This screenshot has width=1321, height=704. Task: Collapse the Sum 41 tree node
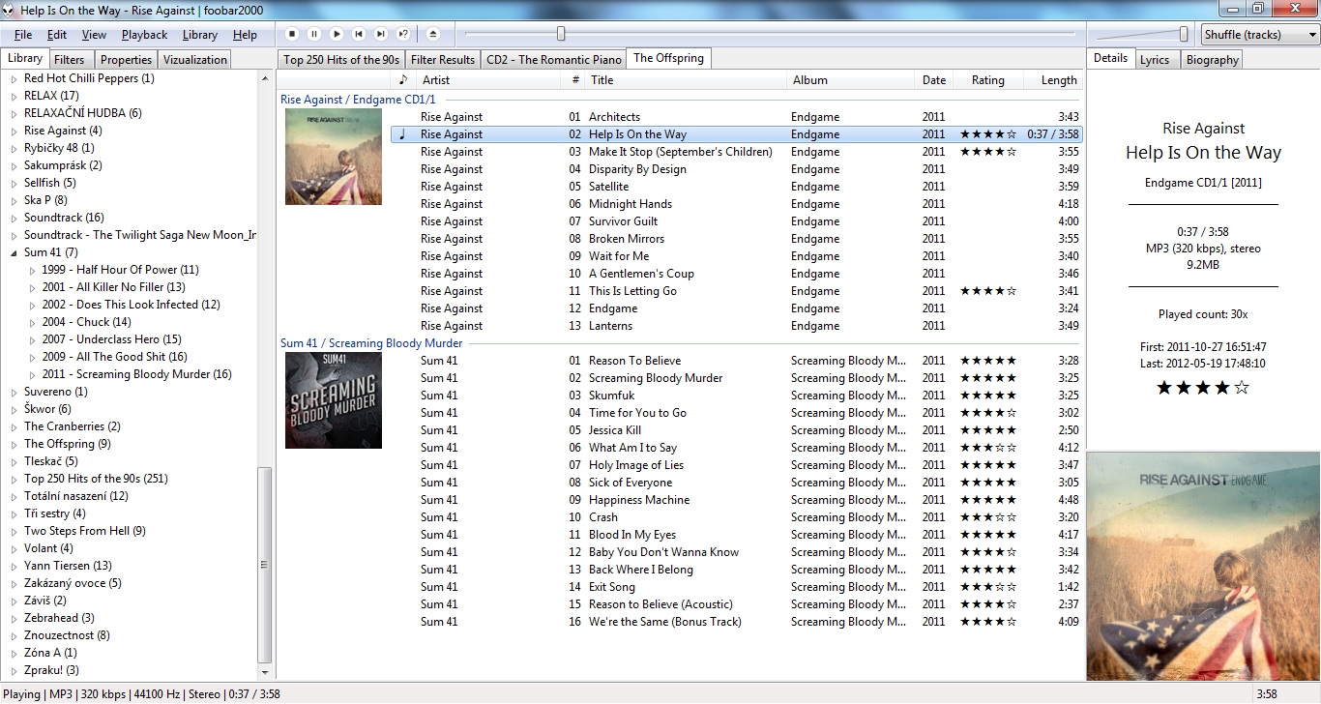click(x=15, y=252)
